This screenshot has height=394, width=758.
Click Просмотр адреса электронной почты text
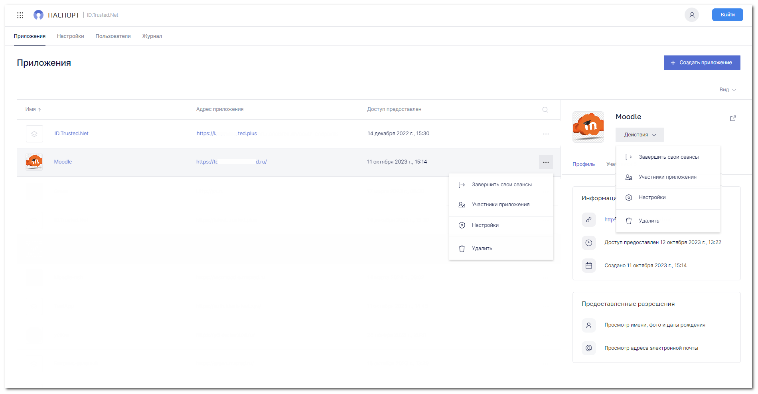651,348
